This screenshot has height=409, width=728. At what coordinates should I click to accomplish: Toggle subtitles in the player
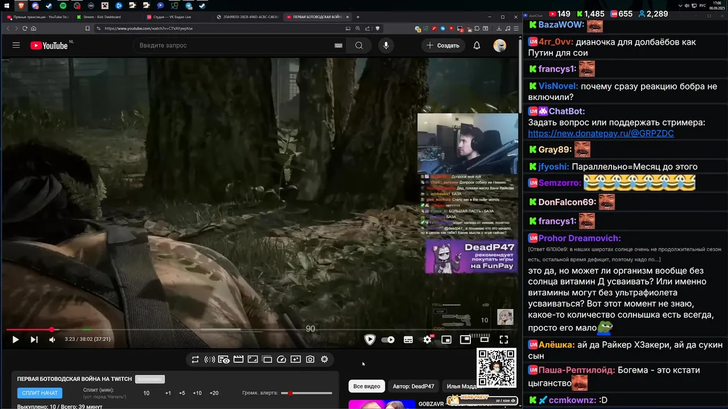(x=408, y=340)
